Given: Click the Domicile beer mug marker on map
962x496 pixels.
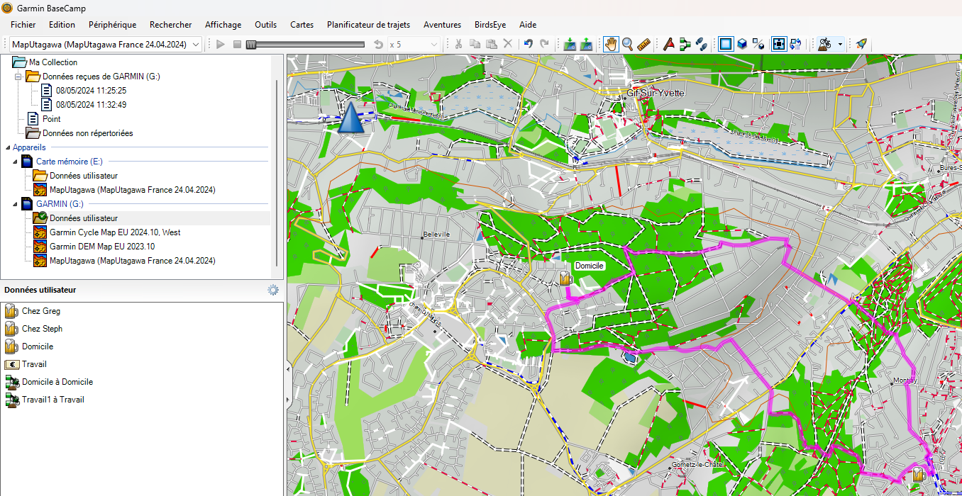Looking at the screenshot, I should click(565, 278).
